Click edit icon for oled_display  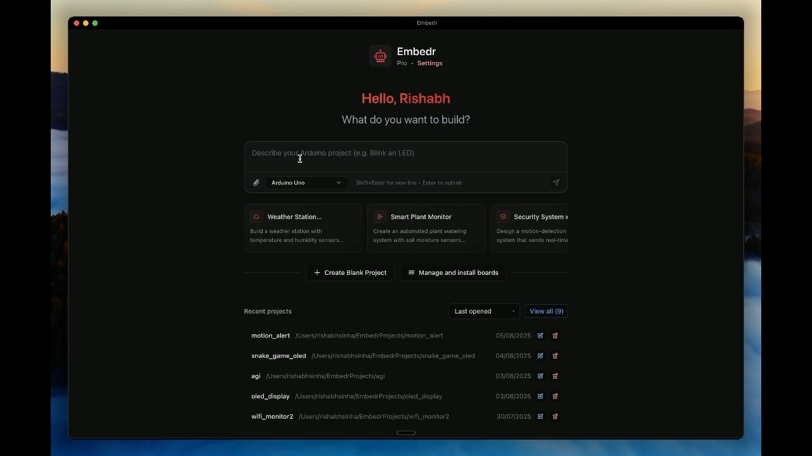click(x=540, y=396)
